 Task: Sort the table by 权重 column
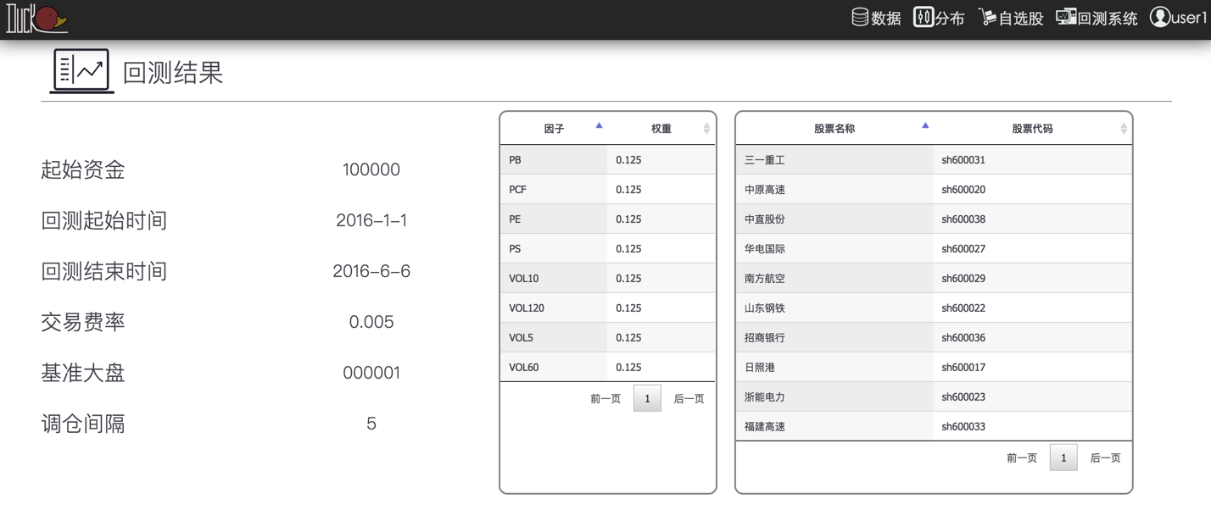coord(661,129)
